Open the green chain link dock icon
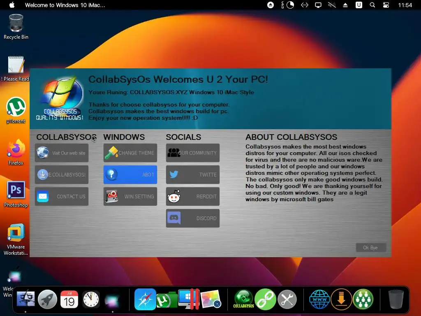The width and height of the screenshot is (421, 316). pyautogui.click(x=265, y=299)
